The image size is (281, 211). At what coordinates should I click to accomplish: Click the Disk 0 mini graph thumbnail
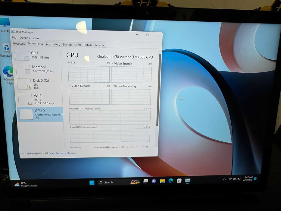(24, 84)
